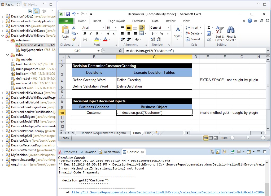Toggle Underline formatting
The width and height of the screenshot is (271, 196).
(x=97, y=33)
